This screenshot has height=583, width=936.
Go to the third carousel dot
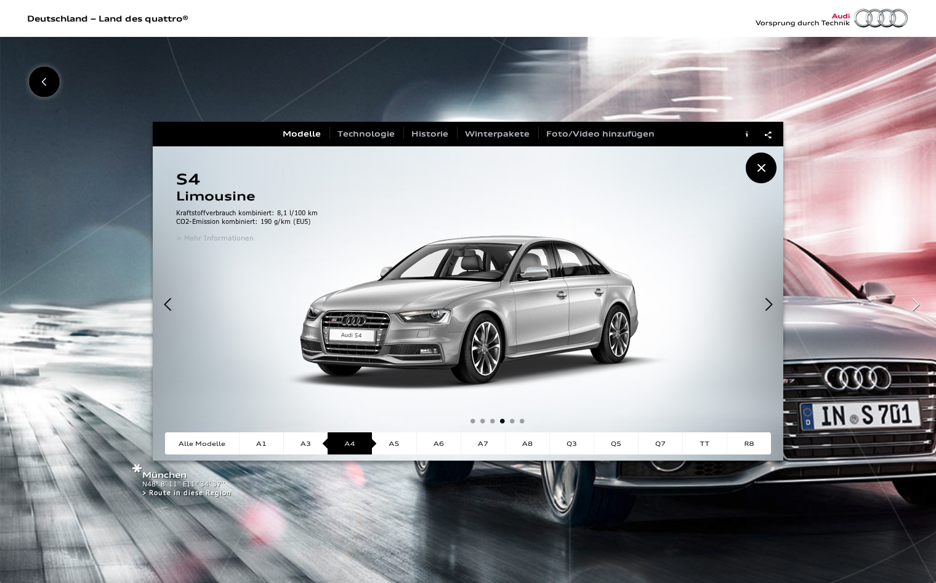coord(493,421)
